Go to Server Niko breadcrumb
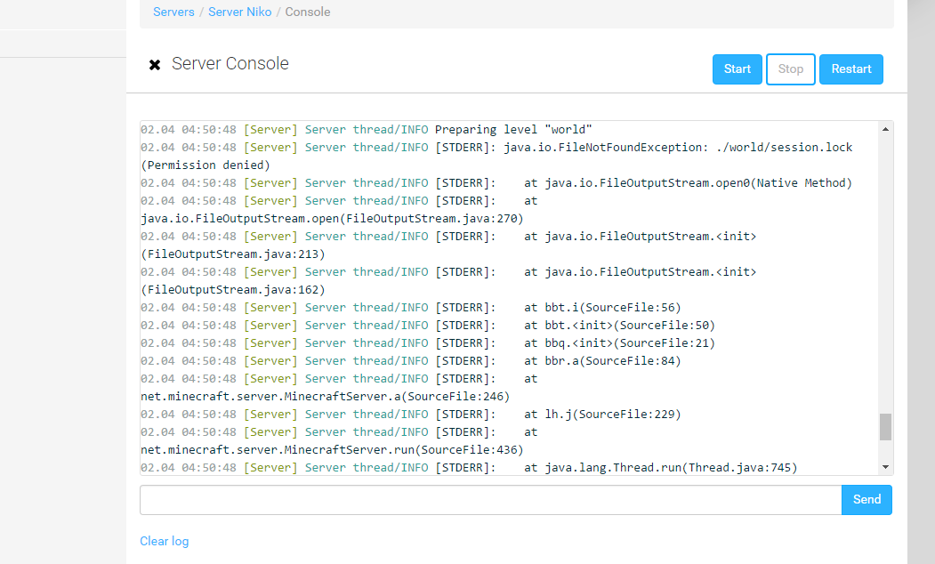 pos(241,12)
